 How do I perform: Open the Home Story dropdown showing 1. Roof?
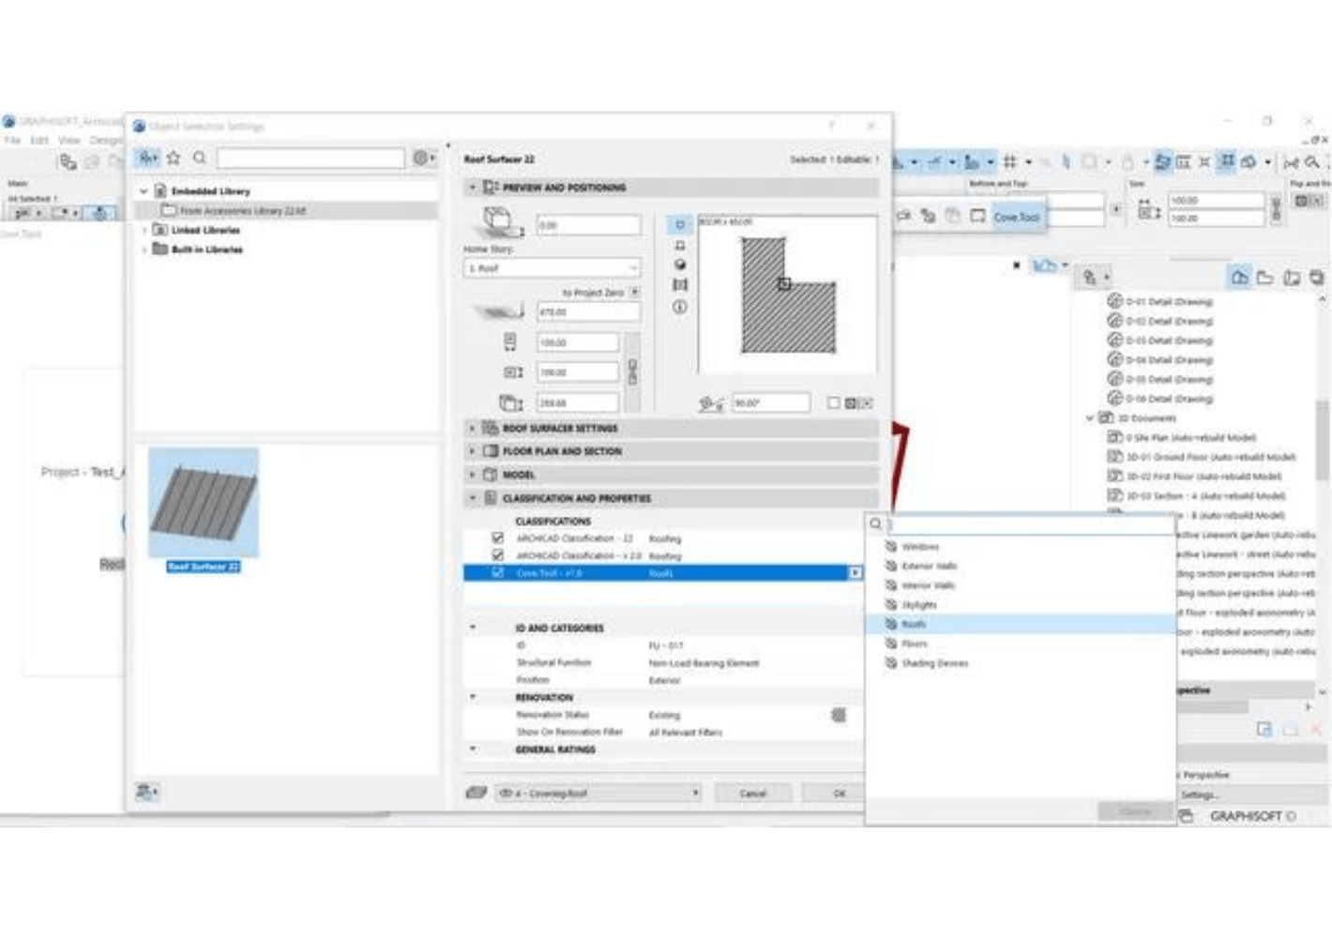[553, 267]
